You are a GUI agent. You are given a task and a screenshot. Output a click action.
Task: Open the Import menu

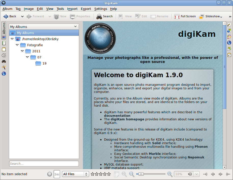[x=72, y=9]
